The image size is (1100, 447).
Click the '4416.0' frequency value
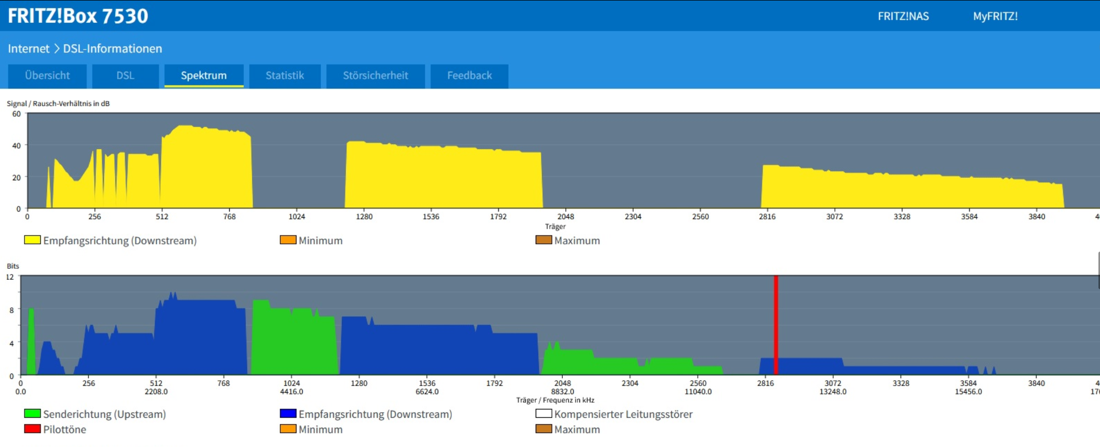pos(292,392)
